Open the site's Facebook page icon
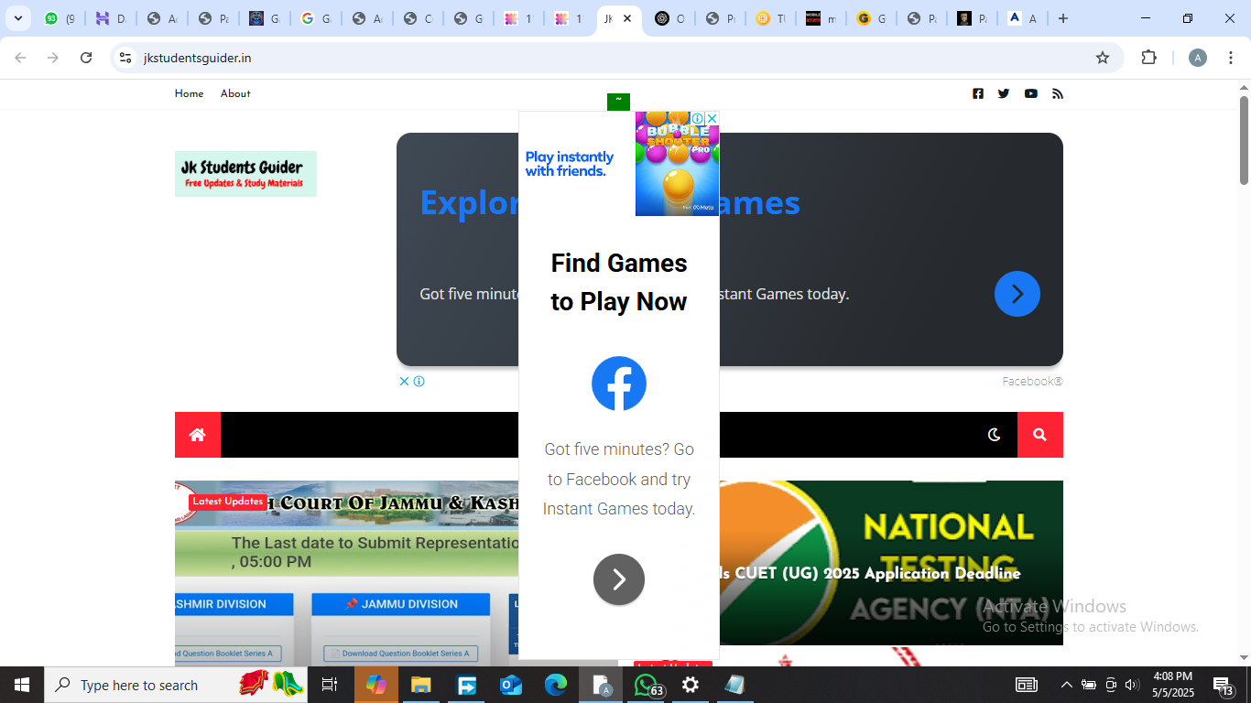The image size is (1251, 703). [978, 93]
